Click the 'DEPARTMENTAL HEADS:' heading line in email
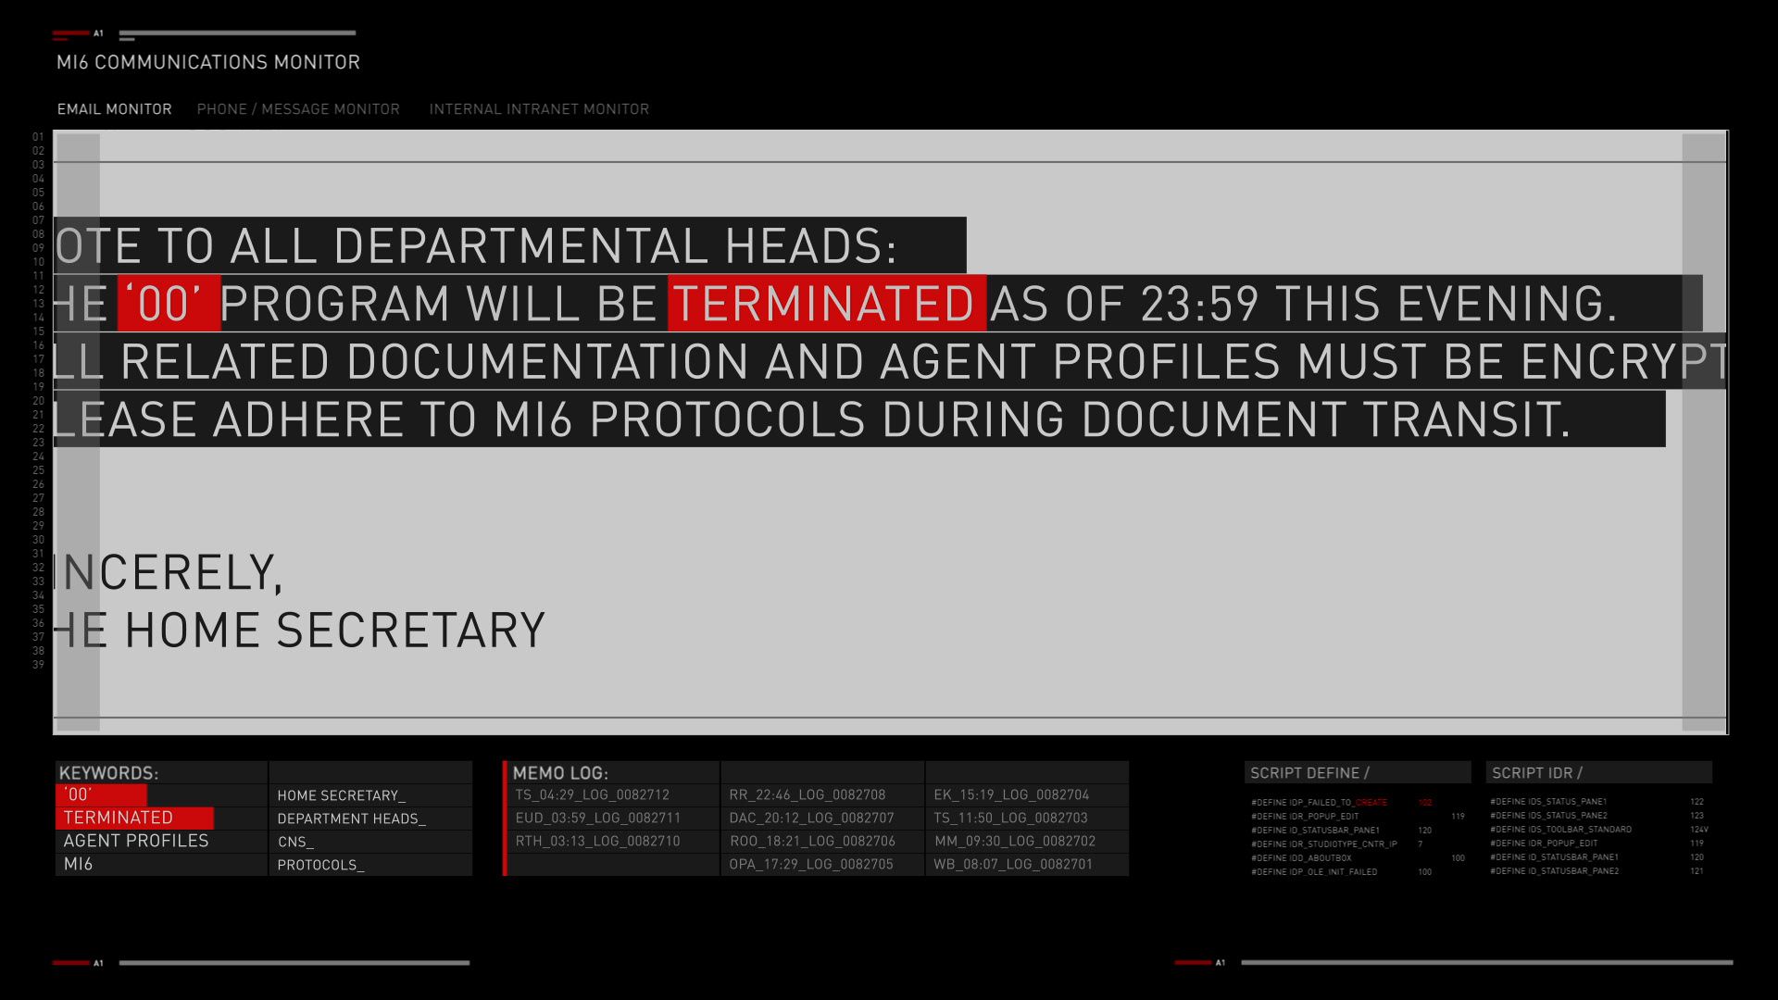This screenshot has width=1778, height=1000. [x=510, y=245]
